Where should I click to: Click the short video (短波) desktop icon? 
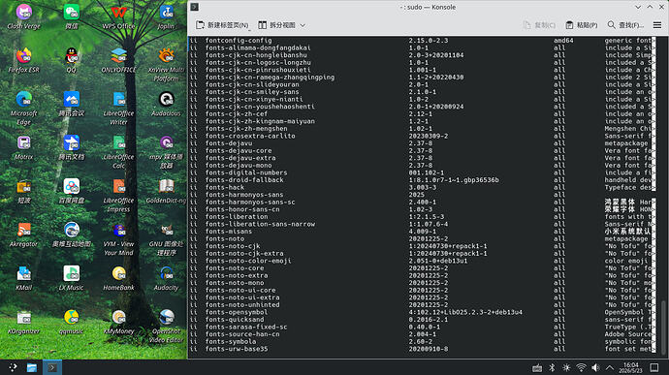pos(24,186)
